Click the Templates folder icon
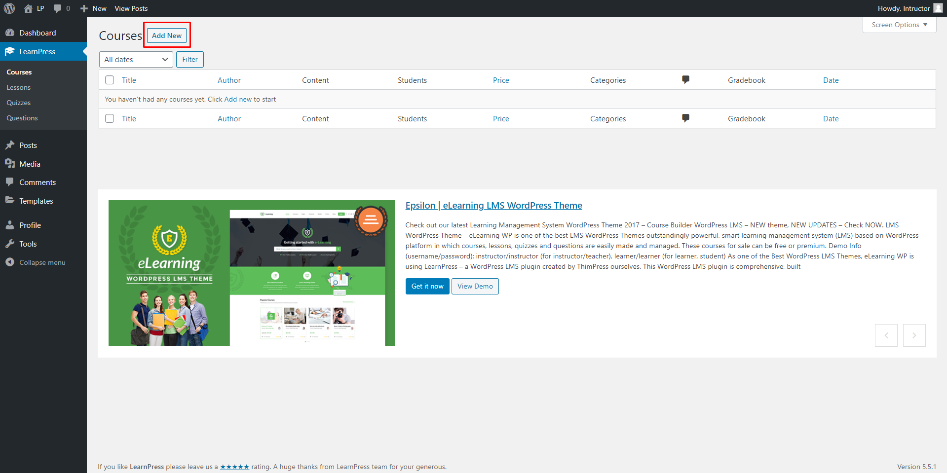The height and width of the screenshot is (473, 947). [x=10, y=200]
